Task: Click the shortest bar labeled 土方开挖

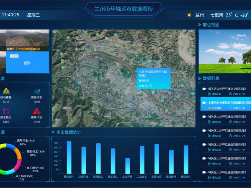Action: [x=128, y=165]
